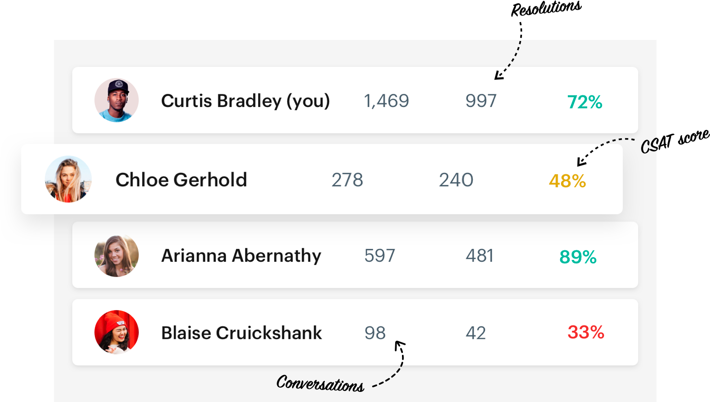Click the green 89% CSAT score
Viewport: 710px width, 402px height.
click(x=578, y=257)
